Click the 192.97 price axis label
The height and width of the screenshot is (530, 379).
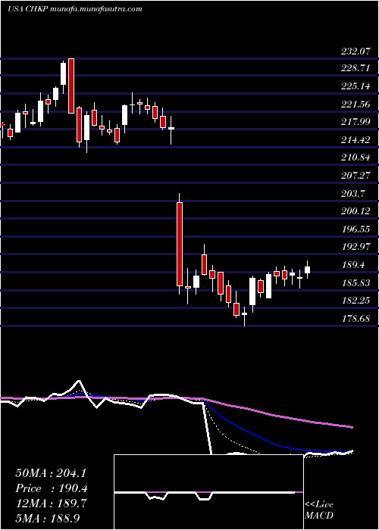pyautogui.click(x=356, y=247)
